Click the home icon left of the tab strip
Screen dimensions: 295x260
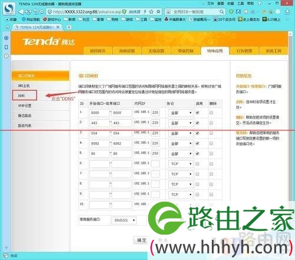pyautogui.click(x=8, y=27)
